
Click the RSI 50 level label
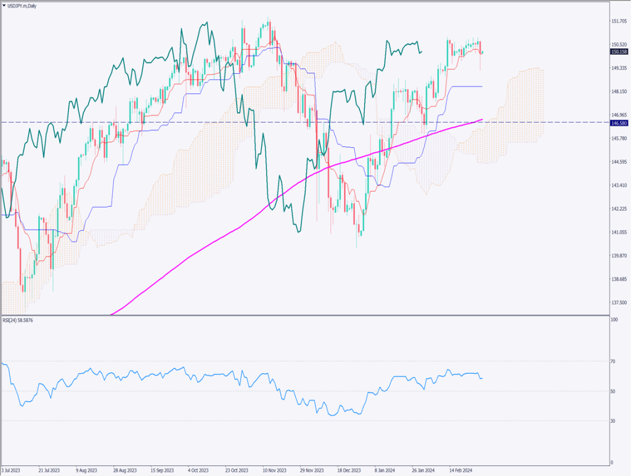(613, 391)
